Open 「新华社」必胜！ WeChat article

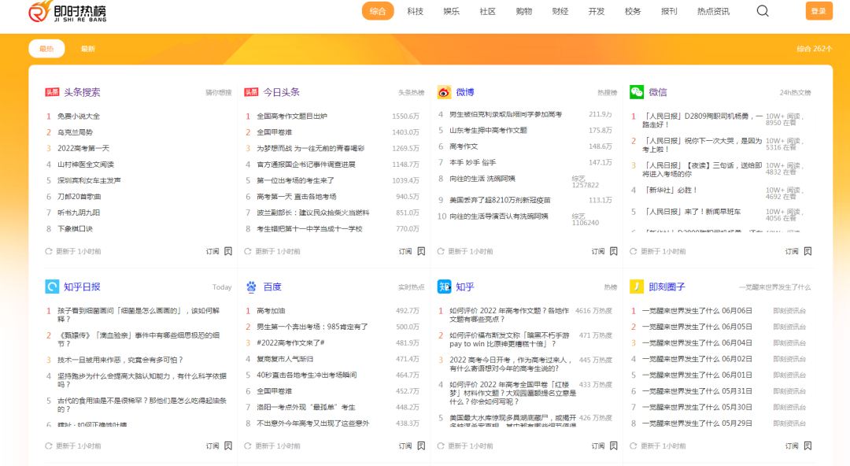670,190
